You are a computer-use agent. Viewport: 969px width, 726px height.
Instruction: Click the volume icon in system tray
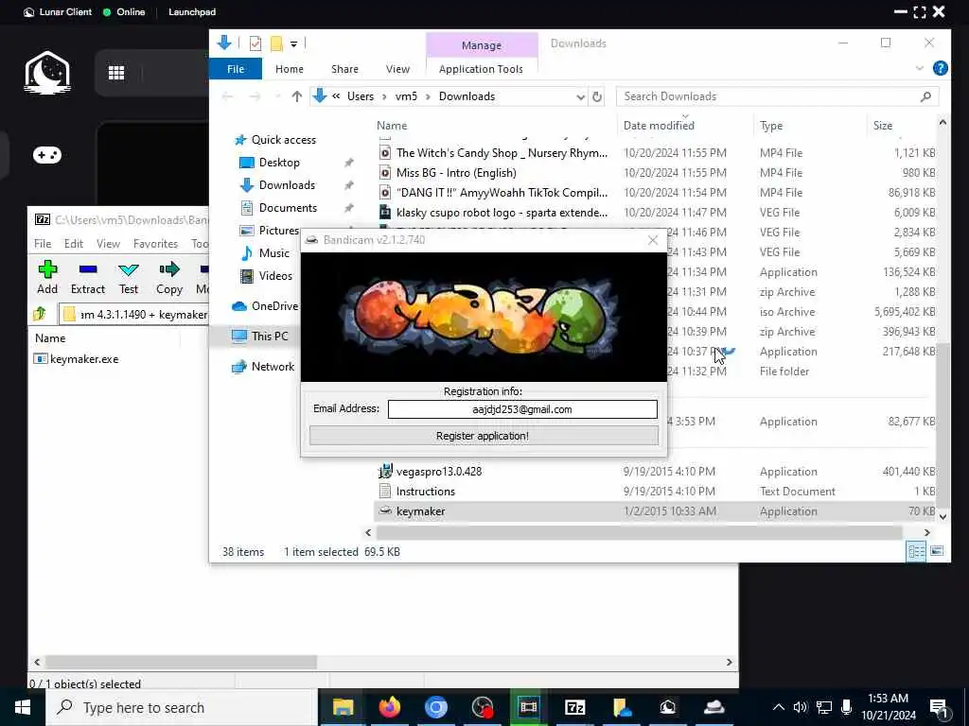click(801, 707)
